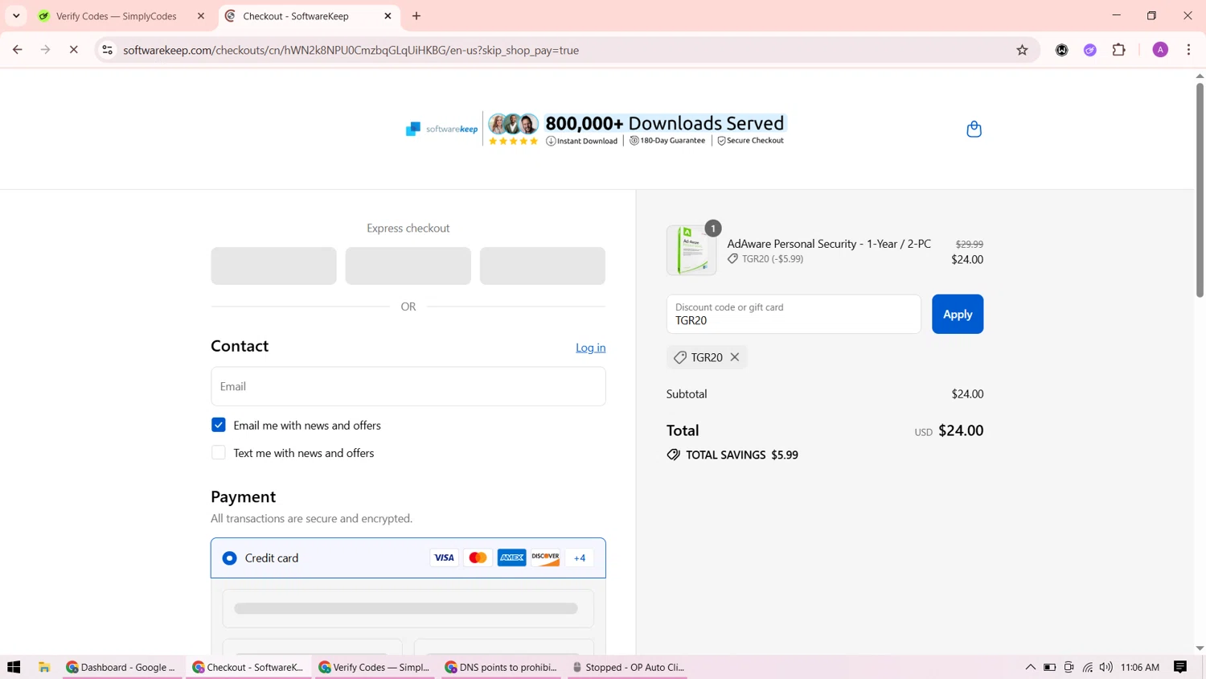Screen dimensions: 1206x679
Task: Show hidden system tray icons
Action: click(x=1030, y=667)
